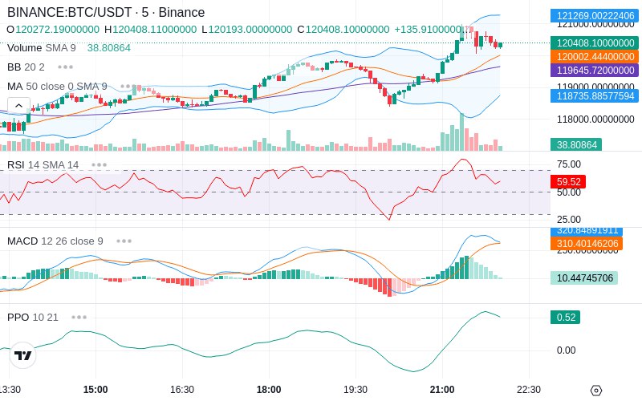Select the PPO 10 21 label
642x401 pixels.
click(33, 317)
